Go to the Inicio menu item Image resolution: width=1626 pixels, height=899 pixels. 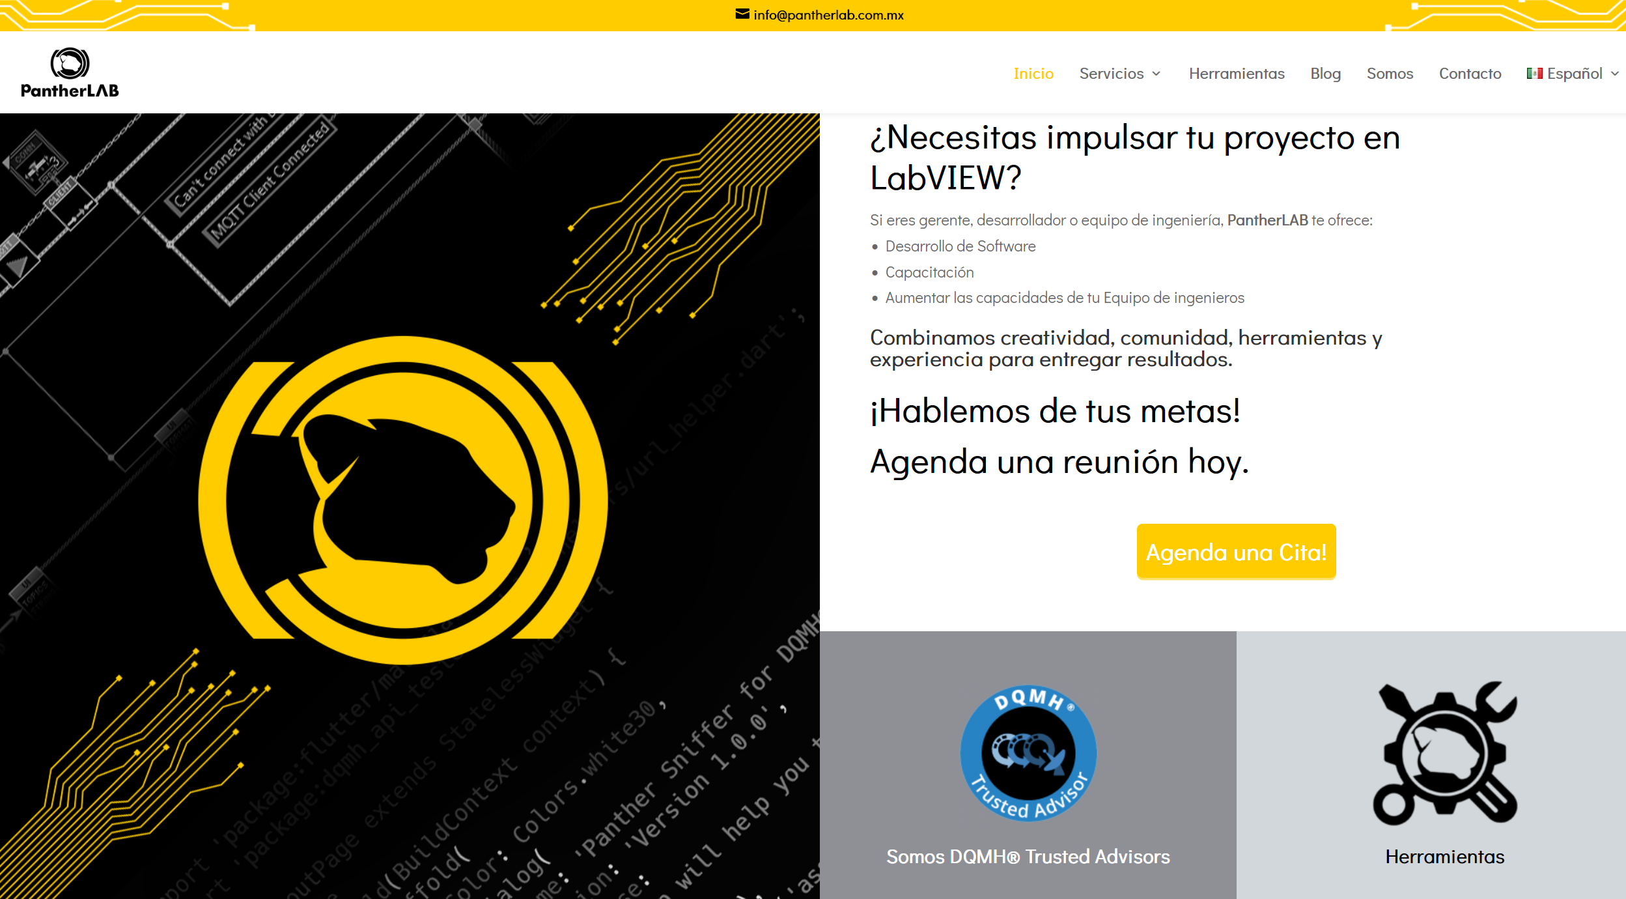click(x=1033, y=74)
